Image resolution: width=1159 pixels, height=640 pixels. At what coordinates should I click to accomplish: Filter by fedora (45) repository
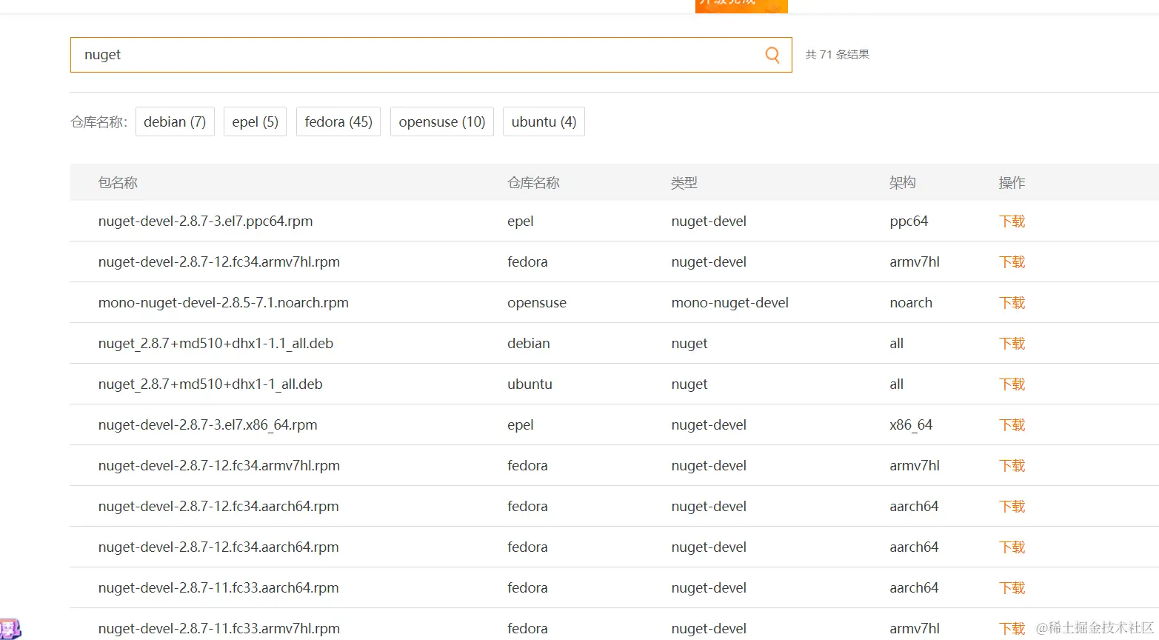tap(338, 121)
